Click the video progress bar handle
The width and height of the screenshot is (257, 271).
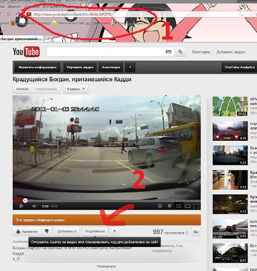click(25, 201)
